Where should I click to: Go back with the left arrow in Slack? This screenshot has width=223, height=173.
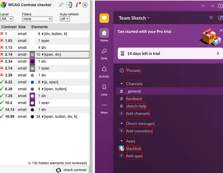click(x=204, y=6)
